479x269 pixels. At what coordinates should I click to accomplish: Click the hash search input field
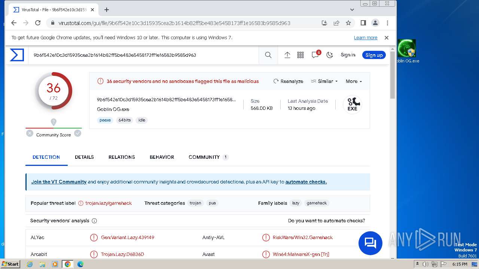pos(144,55)
